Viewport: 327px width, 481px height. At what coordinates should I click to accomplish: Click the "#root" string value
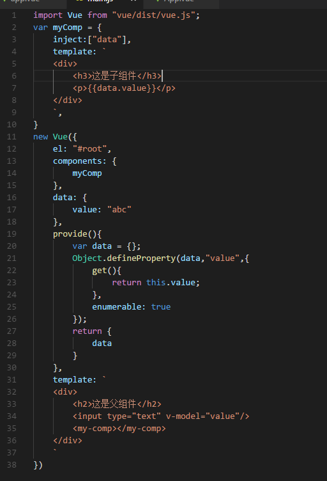tap(89, 149)
